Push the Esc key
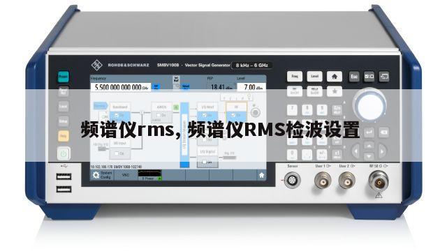This screenshot has width=447, height=251. pos(354,77)
